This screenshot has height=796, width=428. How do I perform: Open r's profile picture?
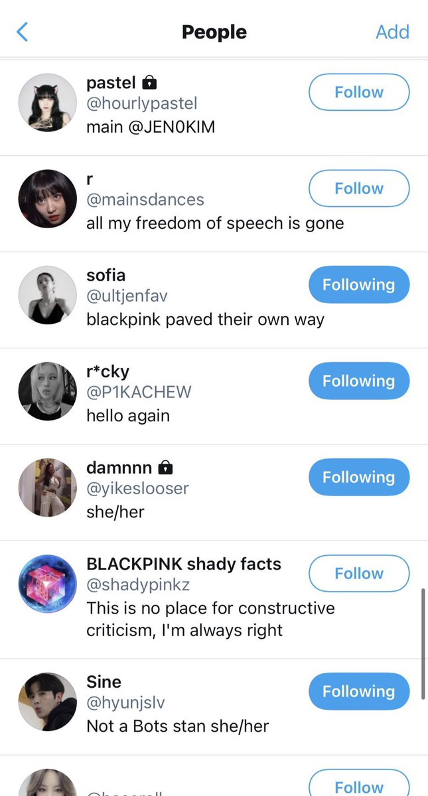(48, 199)
